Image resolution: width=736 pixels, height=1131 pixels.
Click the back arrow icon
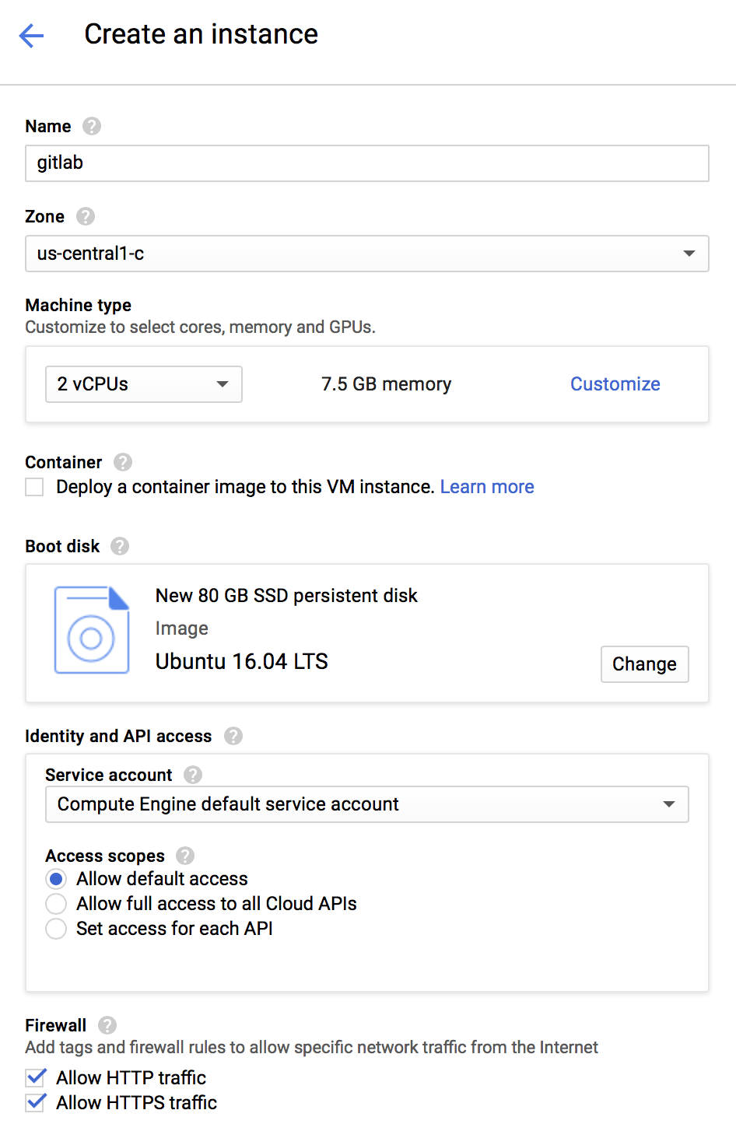click(31, 35)
